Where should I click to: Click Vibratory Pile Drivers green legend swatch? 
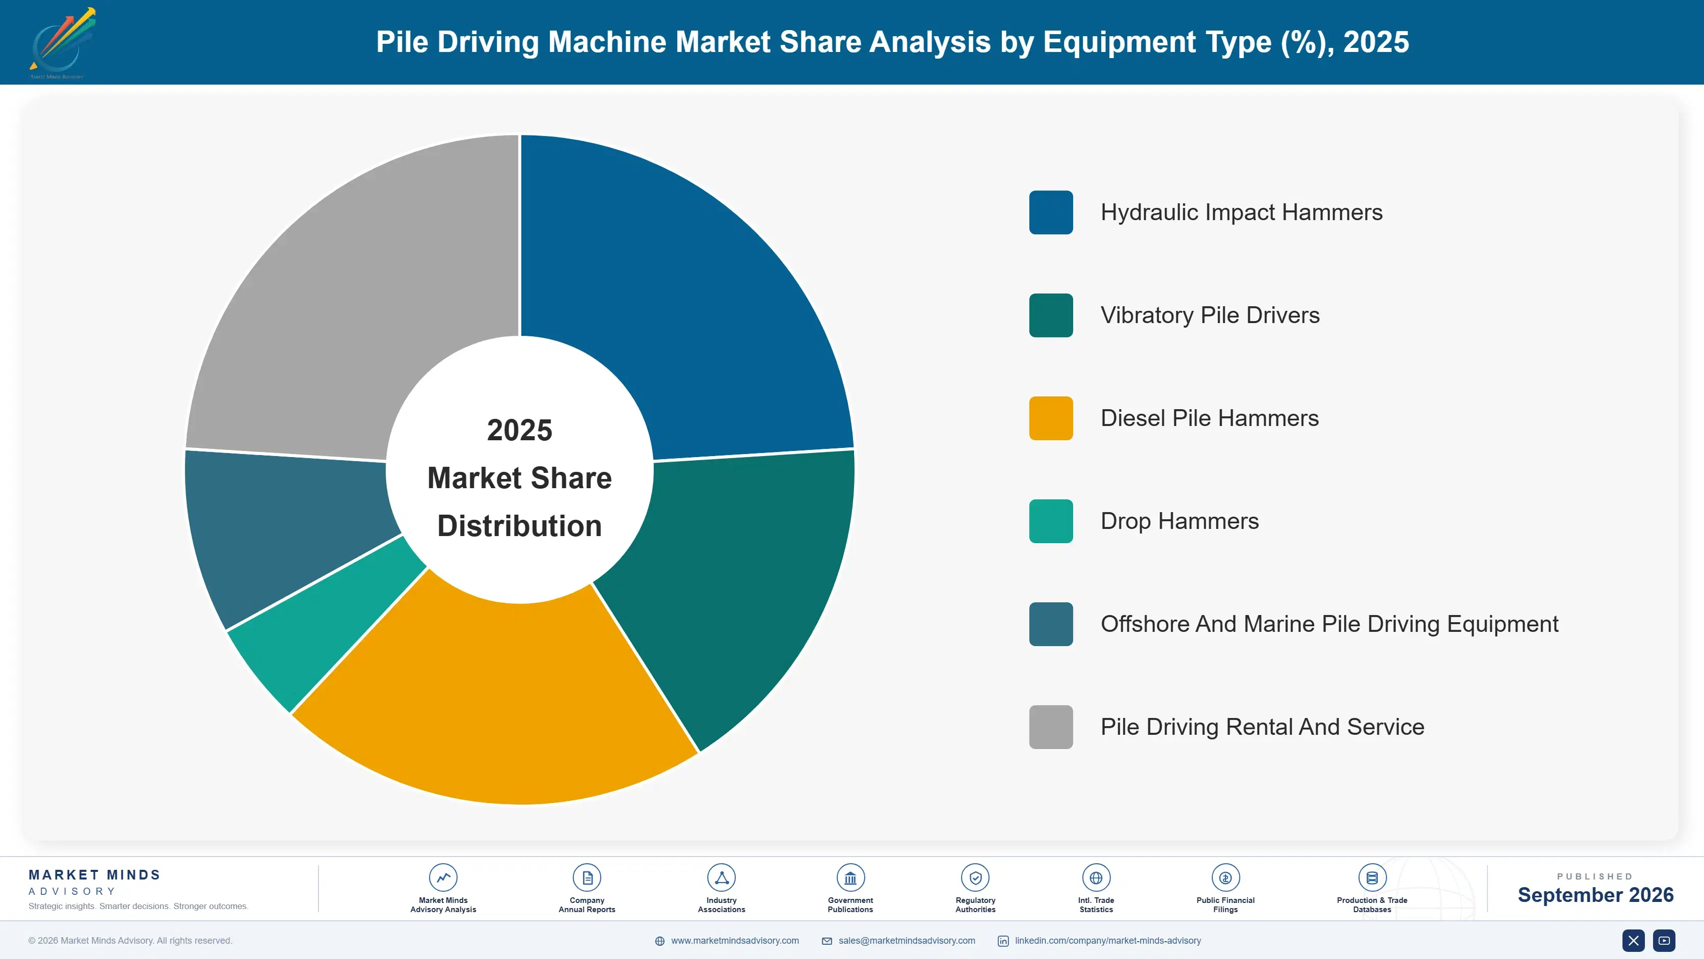1050,315
